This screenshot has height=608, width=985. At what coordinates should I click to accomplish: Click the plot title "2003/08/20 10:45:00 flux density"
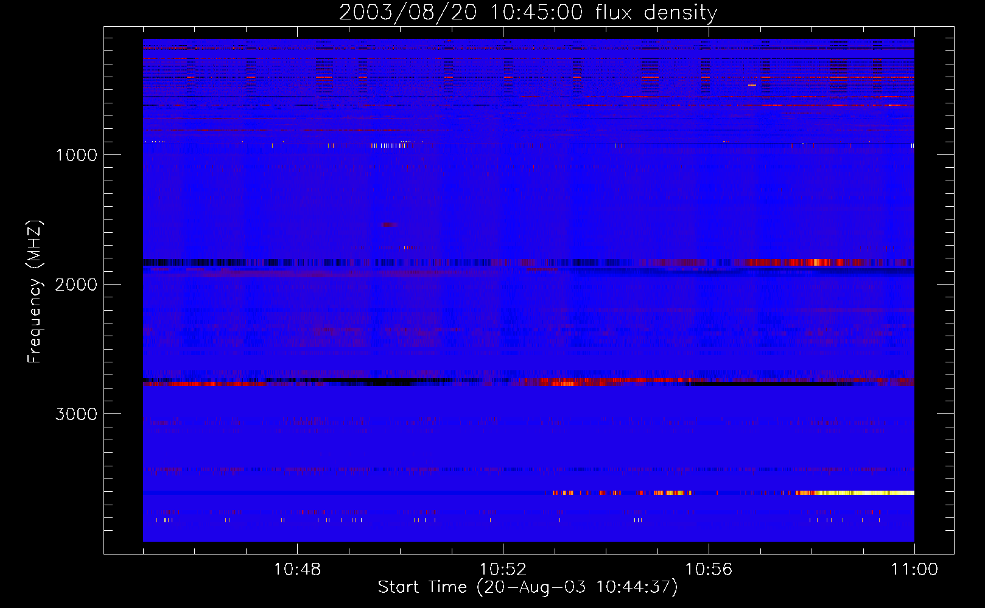(528, 12)
